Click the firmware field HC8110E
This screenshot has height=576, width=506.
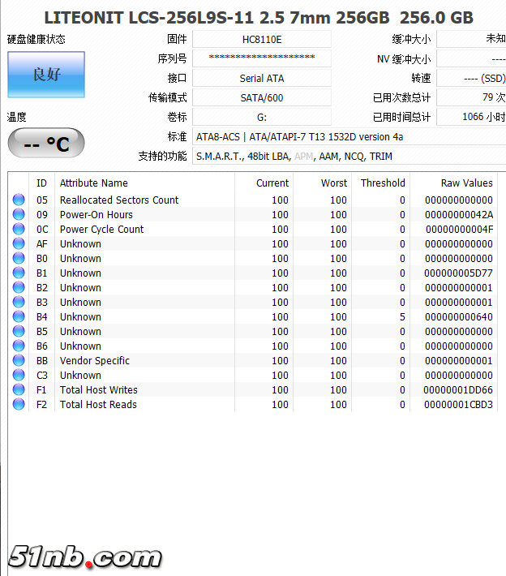click(x=262, y=39)
